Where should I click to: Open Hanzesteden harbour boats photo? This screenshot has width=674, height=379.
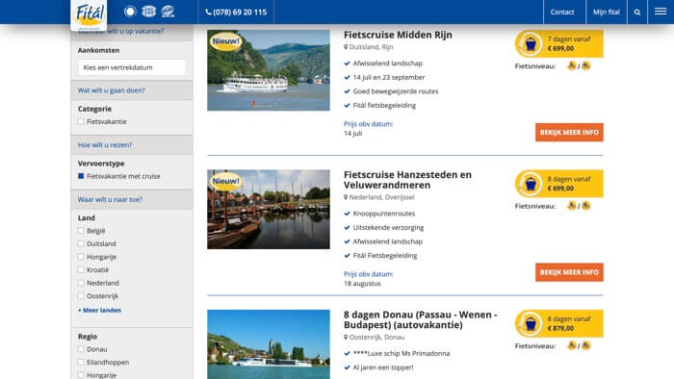(269, 209)
